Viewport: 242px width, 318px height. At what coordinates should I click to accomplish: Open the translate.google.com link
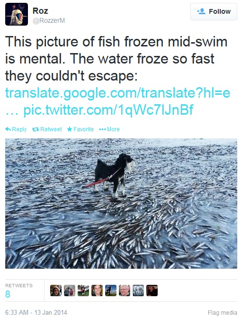point(117,93)
